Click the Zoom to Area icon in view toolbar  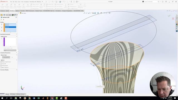[x=86, y=13]
